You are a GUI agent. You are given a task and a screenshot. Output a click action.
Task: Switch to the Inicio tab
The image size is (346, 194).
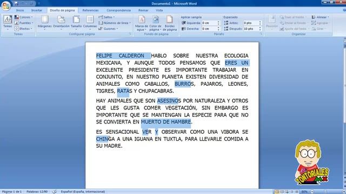coord(20,10)
